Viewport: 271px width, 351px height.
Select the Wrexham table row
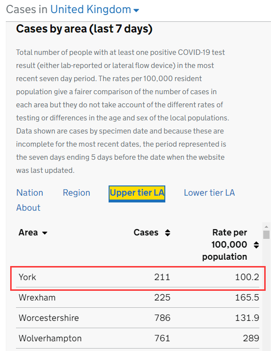(x=138, y=298)
